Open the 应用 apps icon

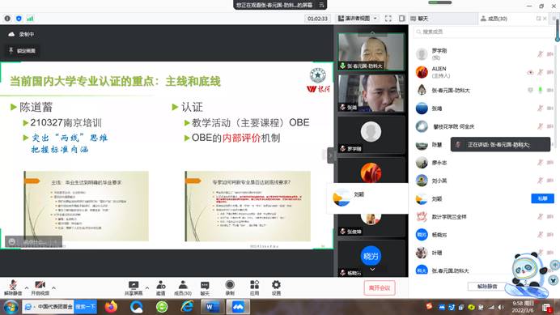(x=254, y=287)
